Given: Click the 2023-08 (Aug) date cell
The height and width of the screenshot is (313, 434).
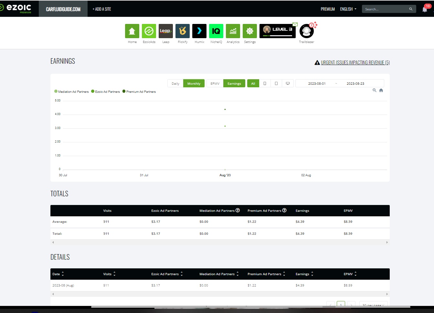Looking at the screenshot, I should [x=63, y=285].
